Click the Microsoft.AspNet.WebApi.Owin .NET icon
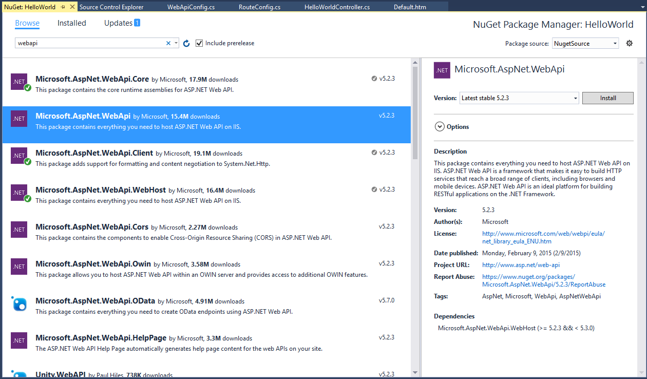Screen dimensions: 647x379 pos(19,267)
